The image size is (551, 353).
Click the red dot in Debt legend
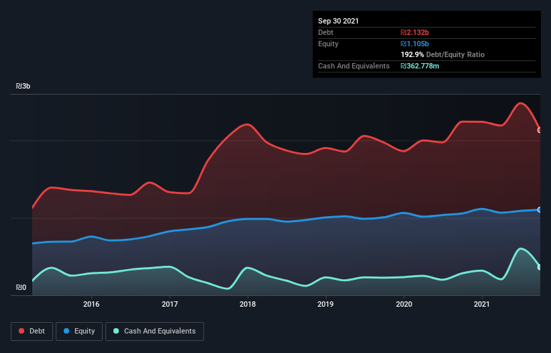[x=21, y=331]
